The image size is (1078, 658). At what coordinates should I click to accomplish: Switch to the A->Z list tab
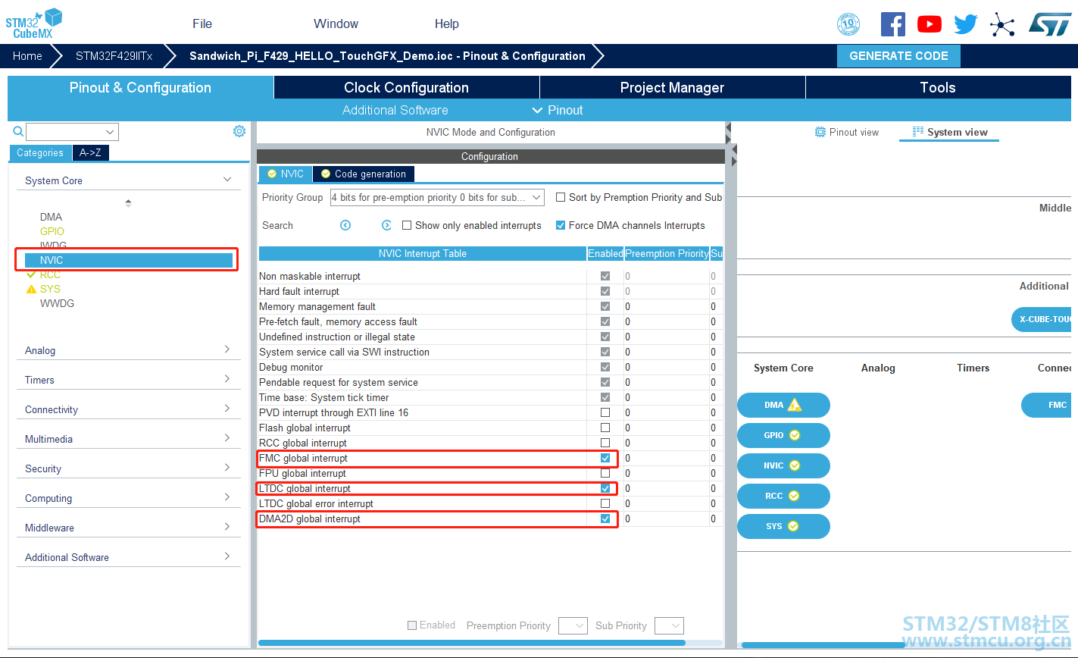click(x=90, y=152)
